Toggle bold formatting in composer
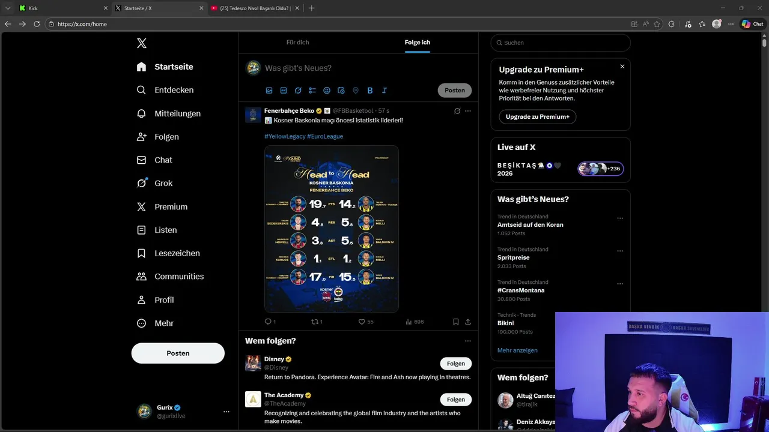This screenshot has width=769, height=432. click(x=370, y=91)
